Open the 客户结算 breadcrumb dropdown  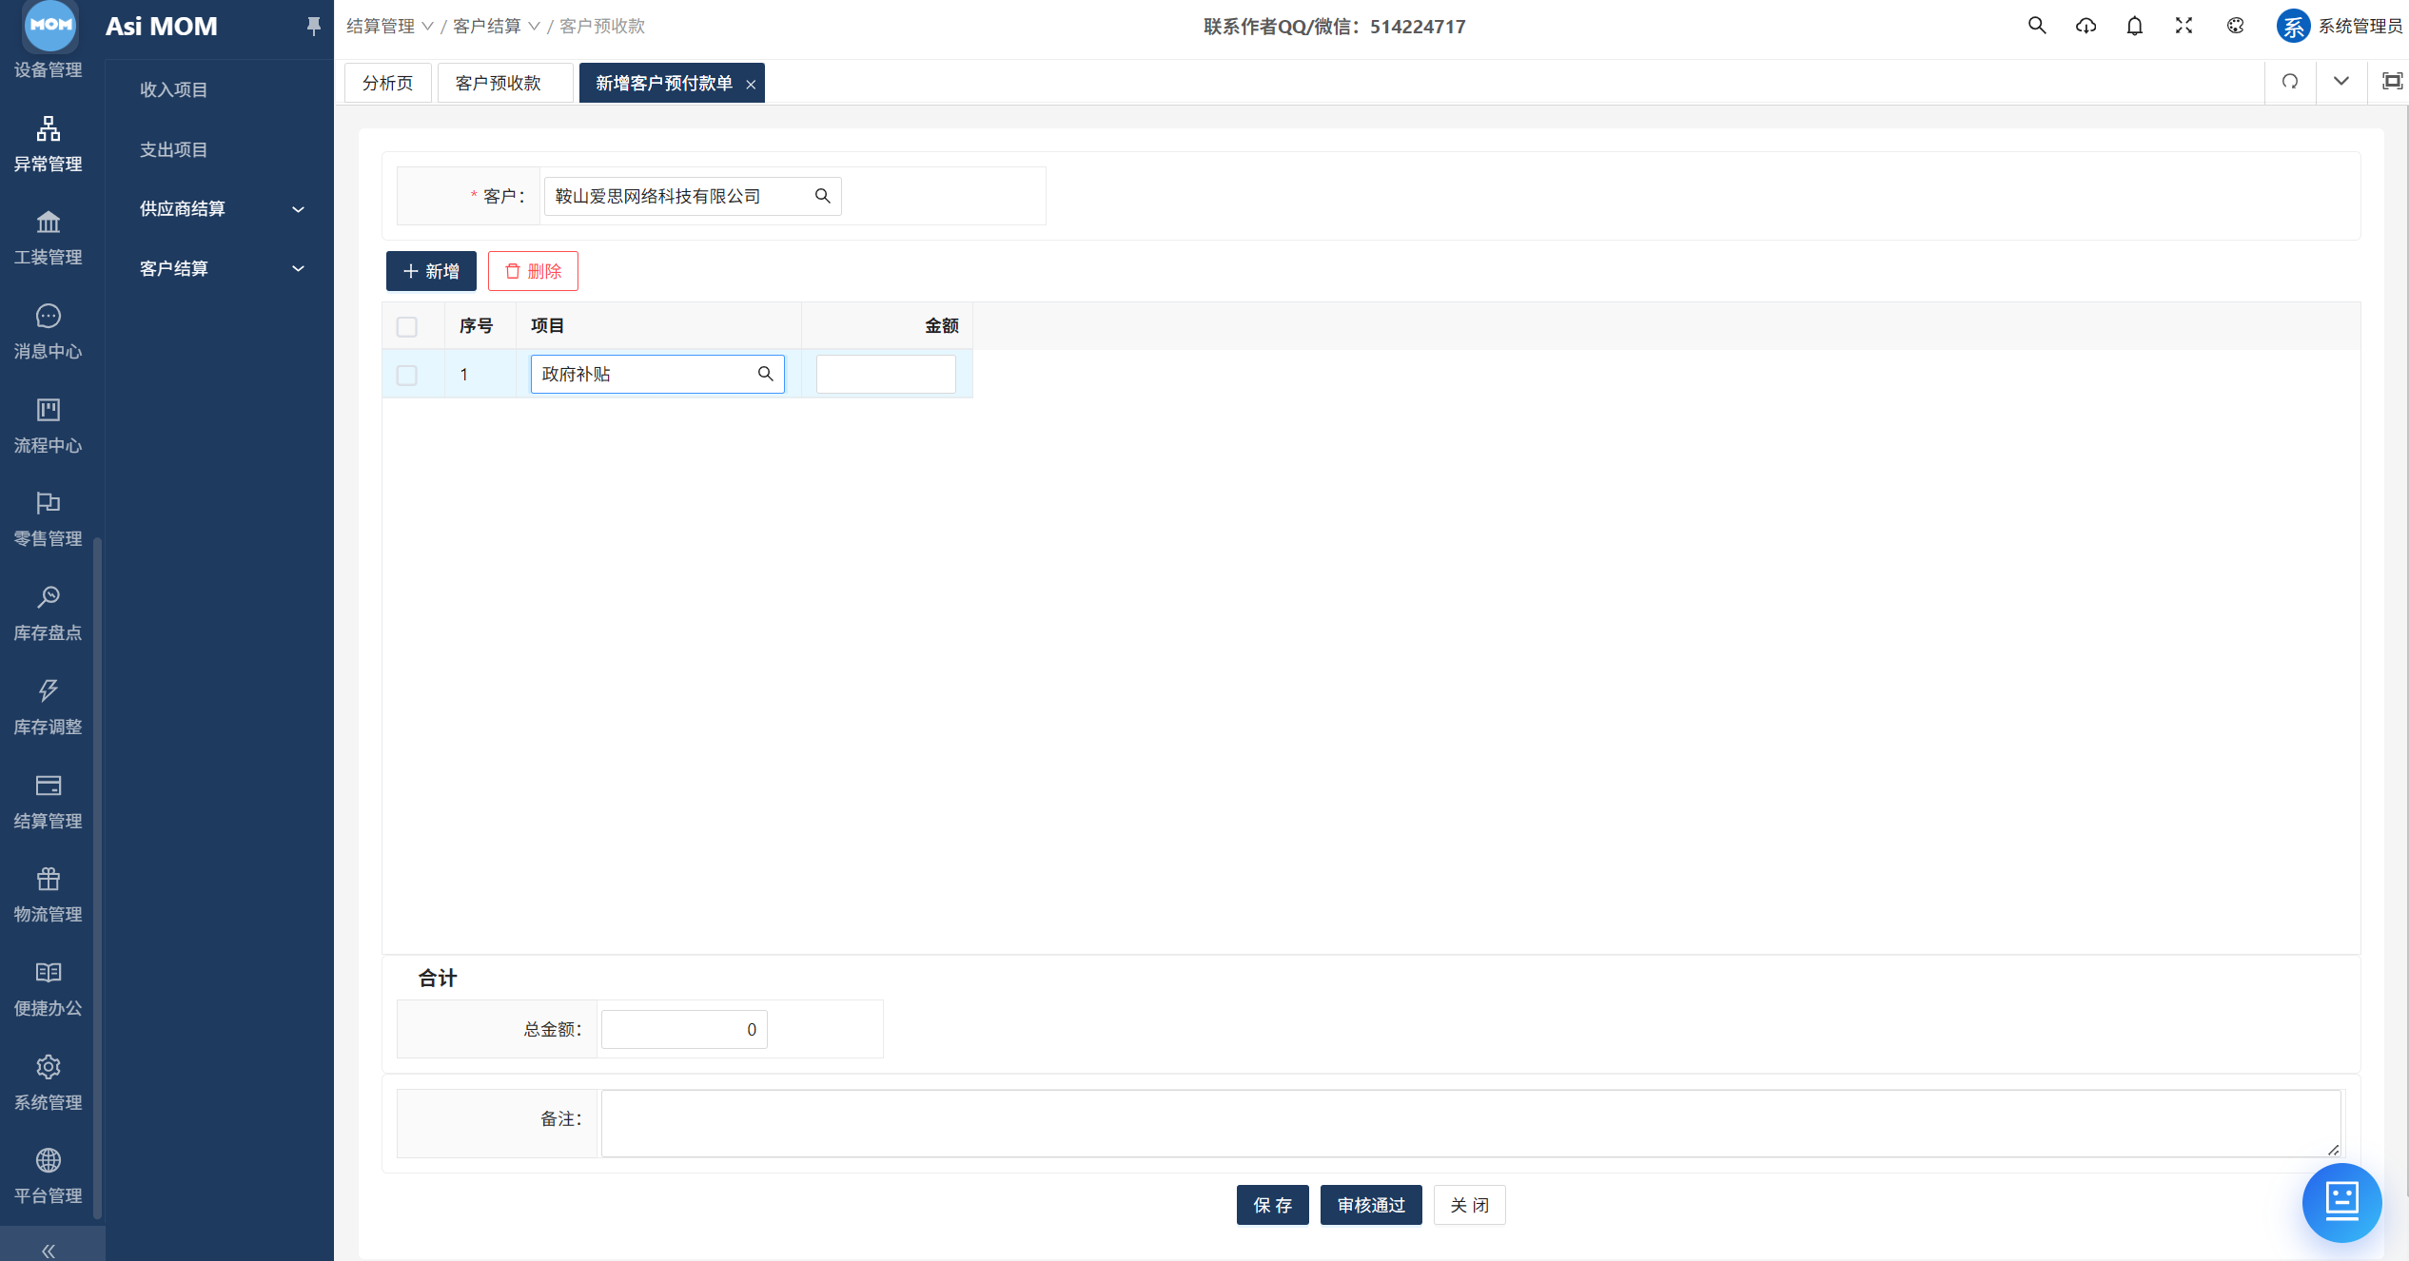496,27
